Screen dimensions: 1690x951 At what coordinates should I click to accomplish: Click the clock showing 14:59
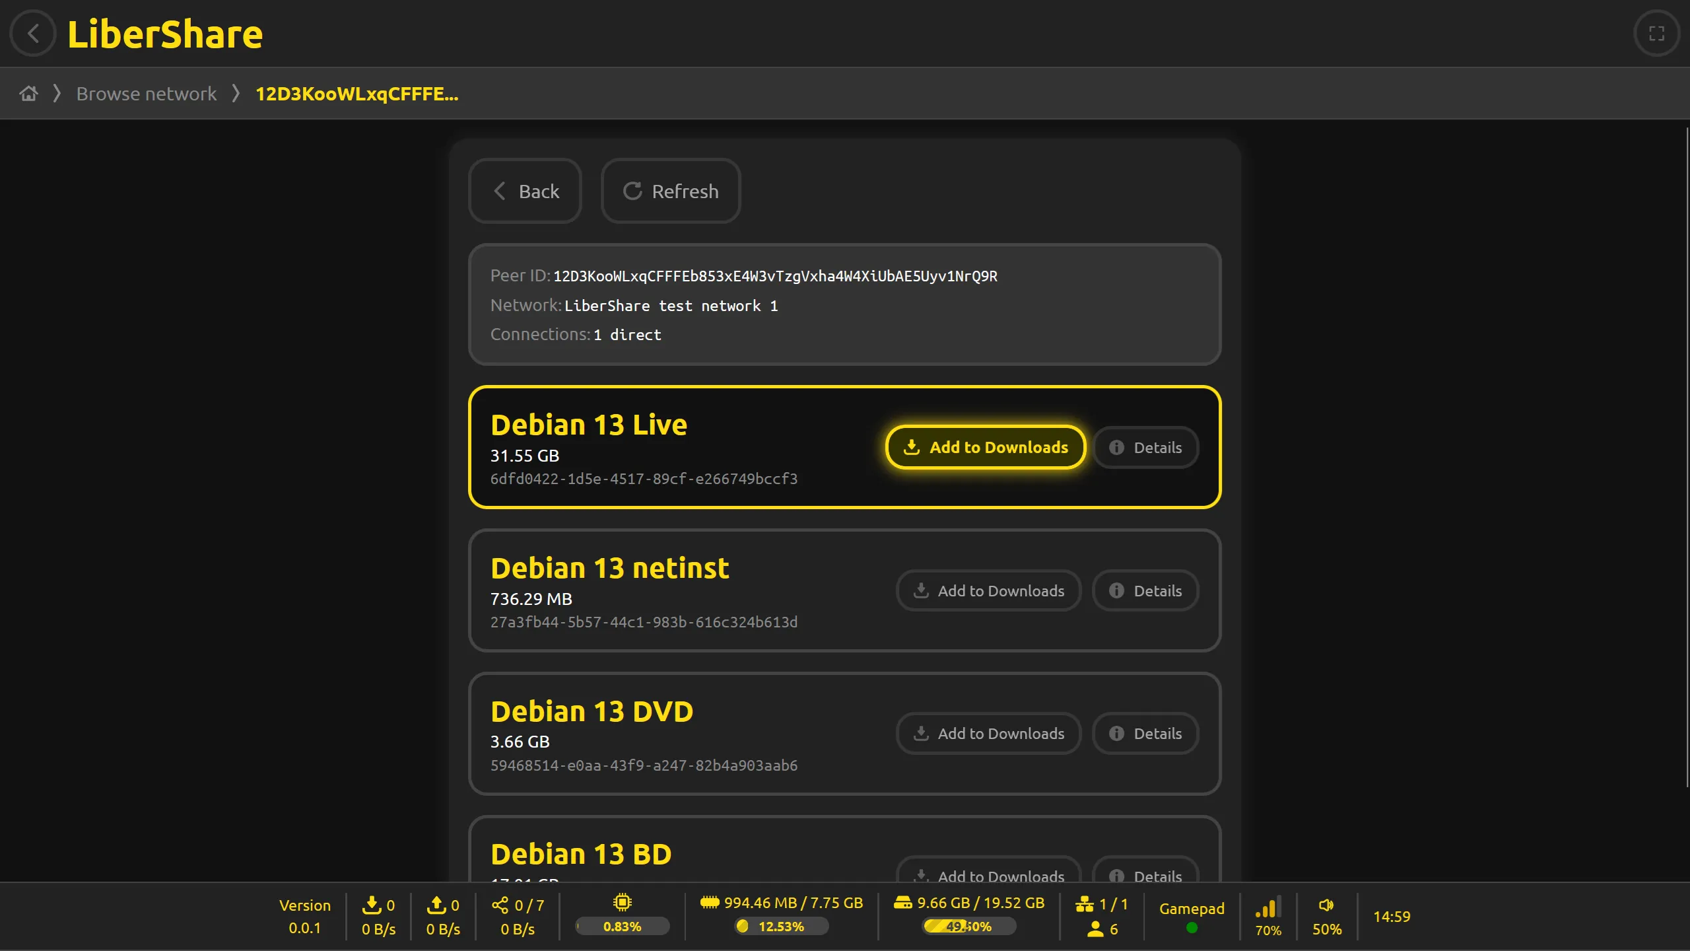pos(1392,917)
